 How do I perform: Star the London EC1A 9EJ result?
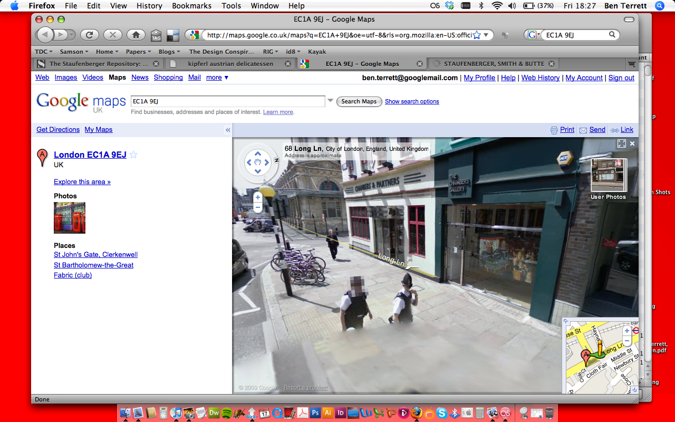[133, 155]
